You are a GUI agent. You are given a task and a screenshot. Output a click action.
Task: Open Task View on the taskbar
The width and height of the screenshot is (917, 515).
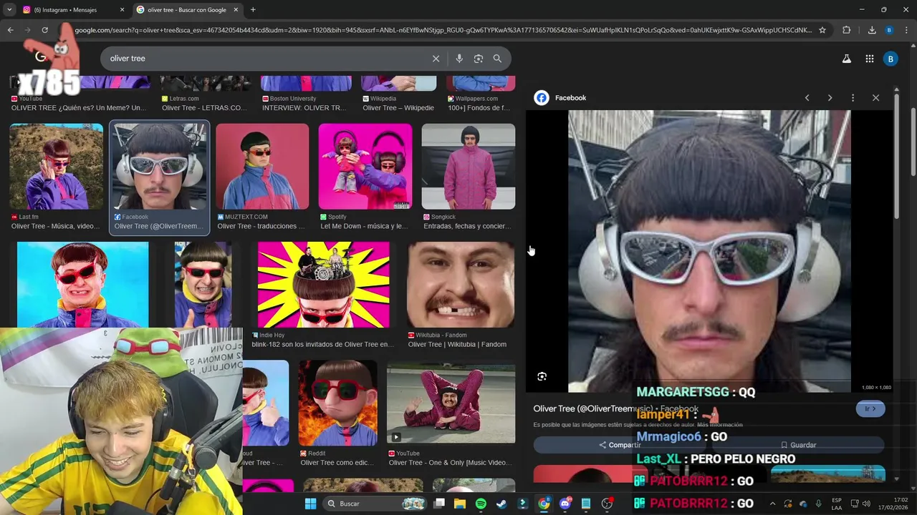pyautogui.click(x=439, y=504)
